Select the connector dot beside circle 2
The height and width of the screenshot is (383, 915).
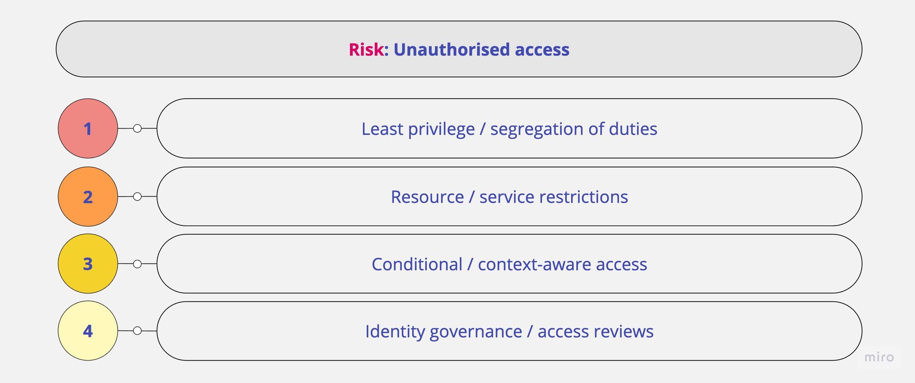tap(137, 196)
